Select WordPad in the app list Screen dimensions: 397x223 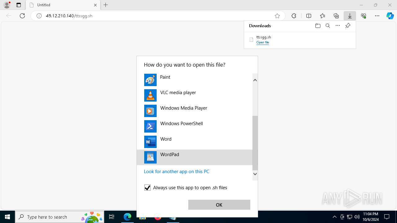pyautogui.click(x=194, y=157)
